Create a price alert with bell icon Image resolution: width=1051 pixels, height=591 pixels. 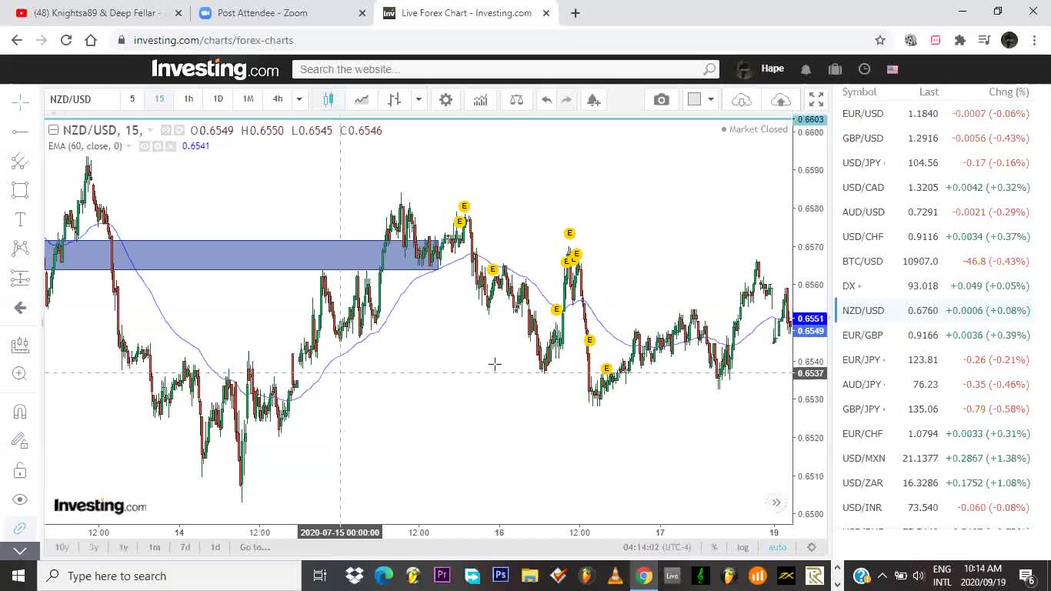coord(593,99)
